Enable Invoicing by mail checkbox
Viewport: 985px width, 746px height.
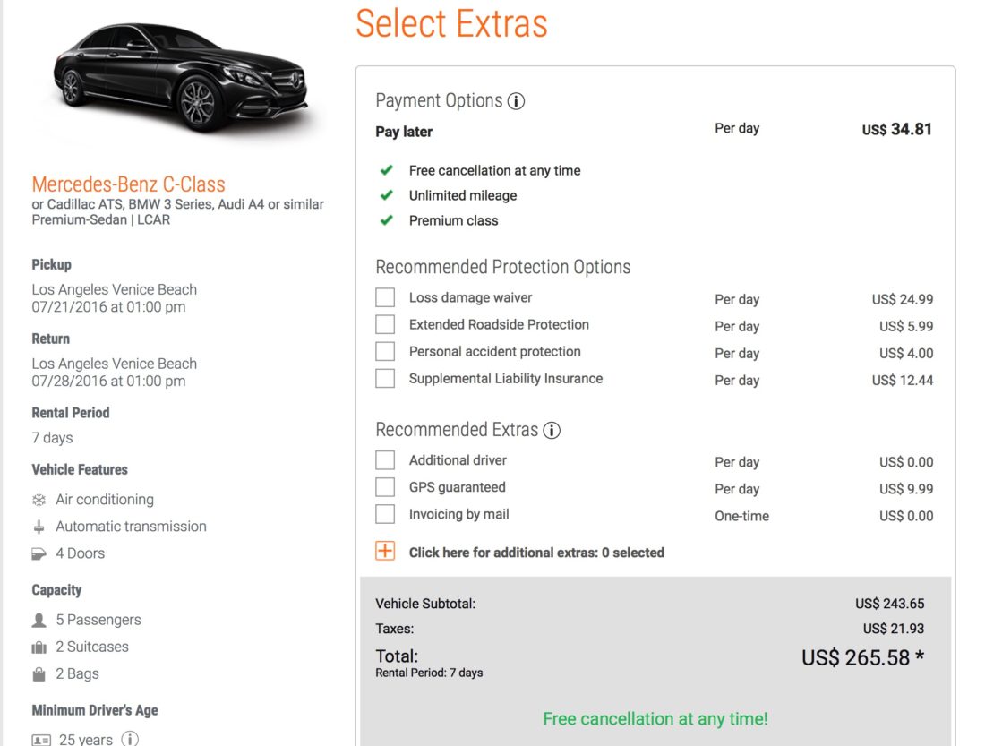[385, 514]
